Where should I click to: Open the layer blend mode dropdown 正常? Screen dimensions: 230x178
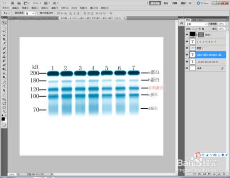coord(196,24)
